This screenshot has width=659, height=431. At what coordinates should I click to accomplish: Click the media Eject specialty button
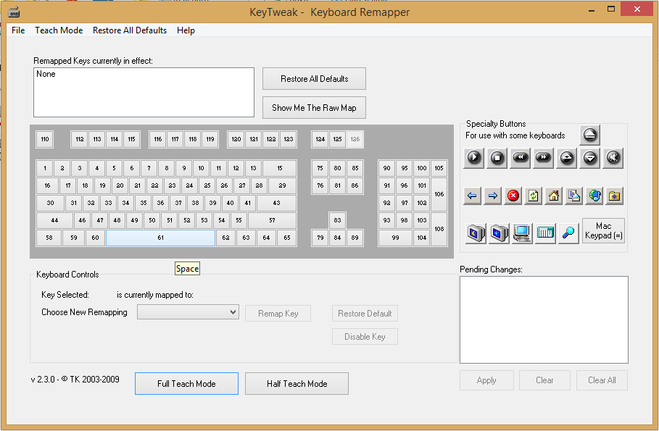tap(589, 135)
